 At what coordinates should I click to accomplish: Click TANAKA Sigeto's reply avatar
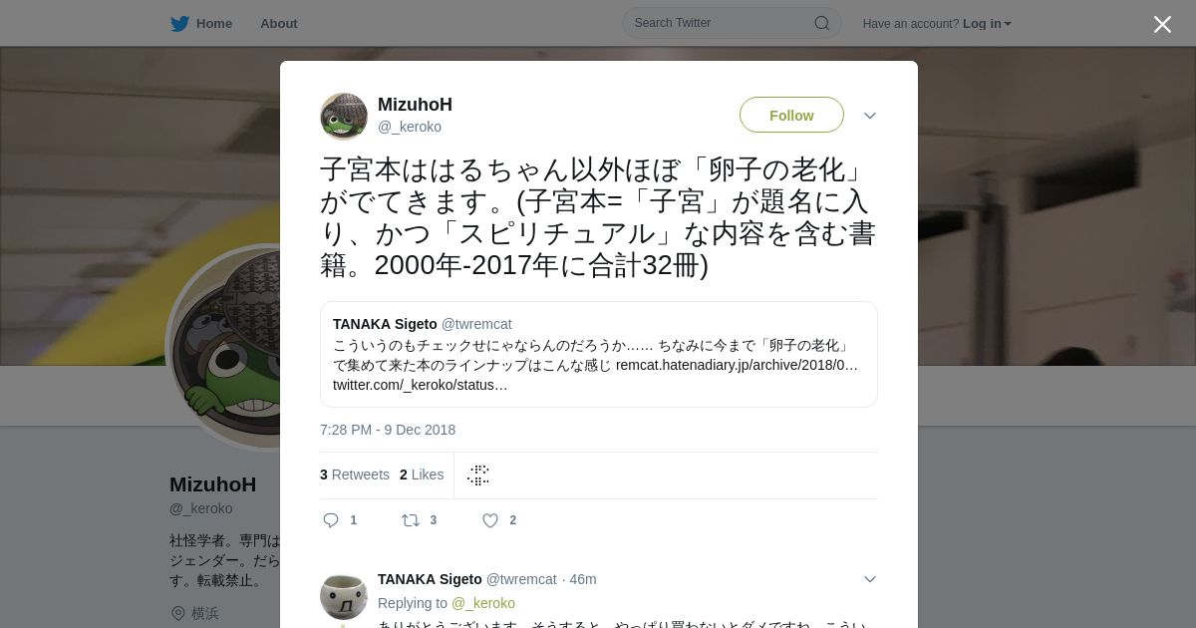pyautogui.click(x=344, y=595)
